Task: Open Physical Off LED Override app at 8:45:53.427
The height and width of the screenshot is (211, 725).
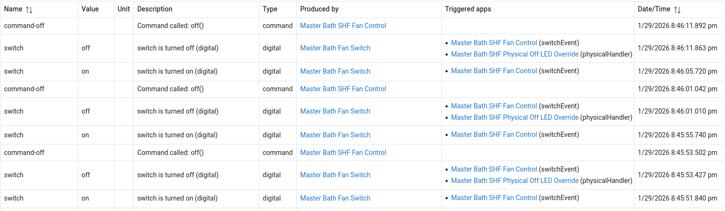Action: 515,181
